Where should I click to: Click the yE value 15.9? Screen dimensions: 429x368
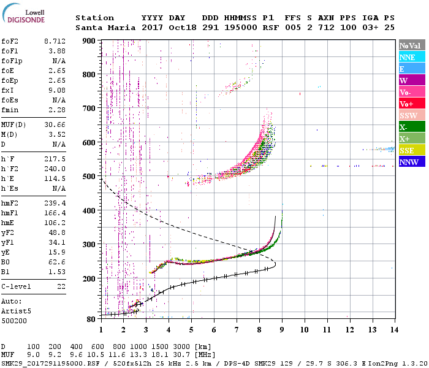pos(57,253)
